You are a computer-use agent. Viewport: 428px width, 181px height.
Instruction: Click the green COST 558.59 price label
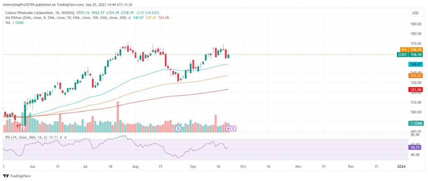(x=410, y=55)
